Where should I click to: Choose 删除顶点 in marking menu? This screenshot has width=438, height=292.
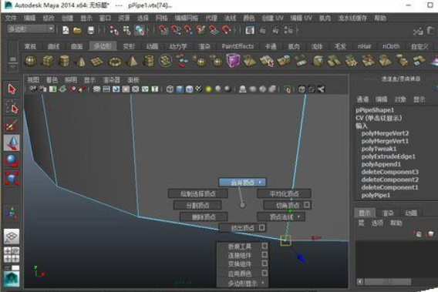[204, 216]
